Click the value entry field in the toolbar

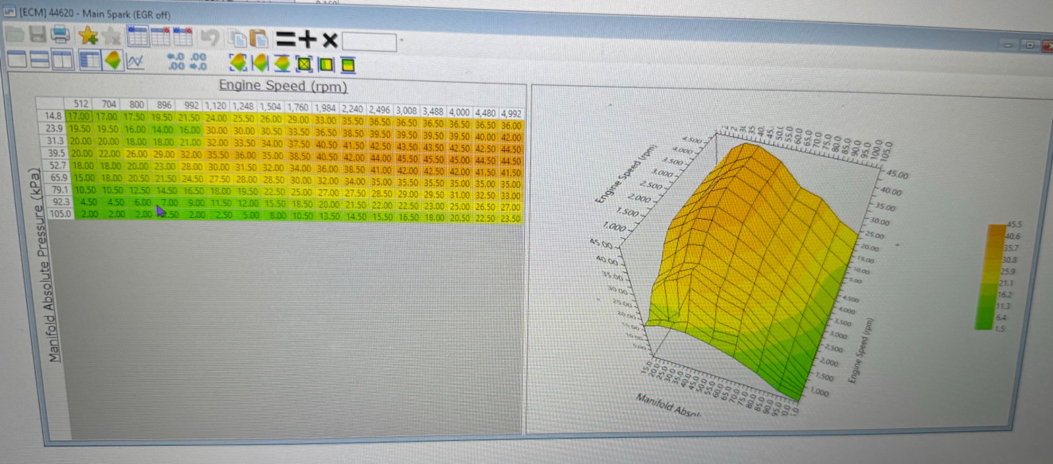click(x=369, y=42)
